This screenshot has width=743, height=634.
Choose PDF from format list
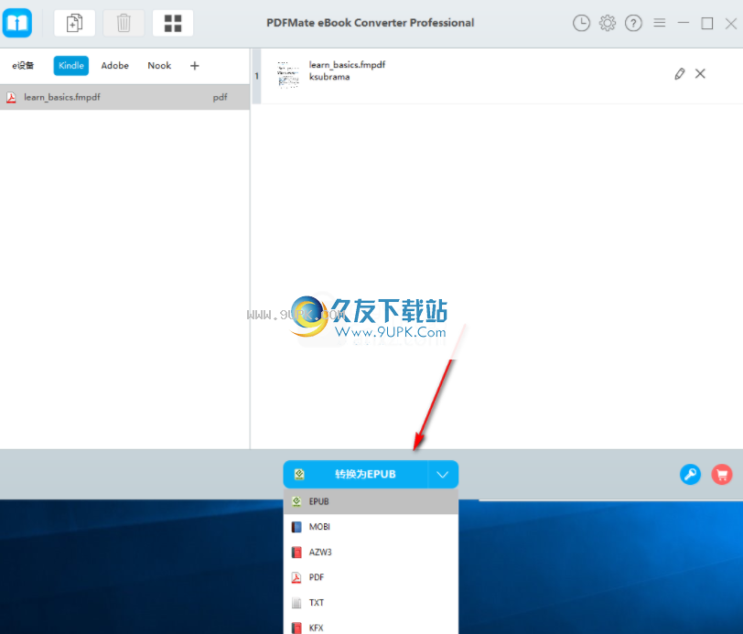371,577
